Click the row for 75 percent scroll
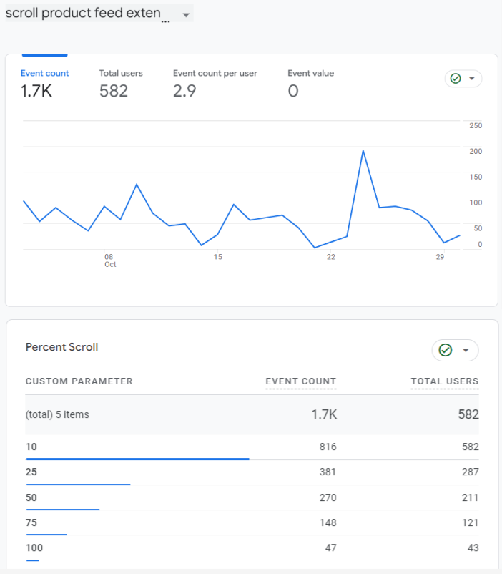The image size is (502, 574). (252, 522)
